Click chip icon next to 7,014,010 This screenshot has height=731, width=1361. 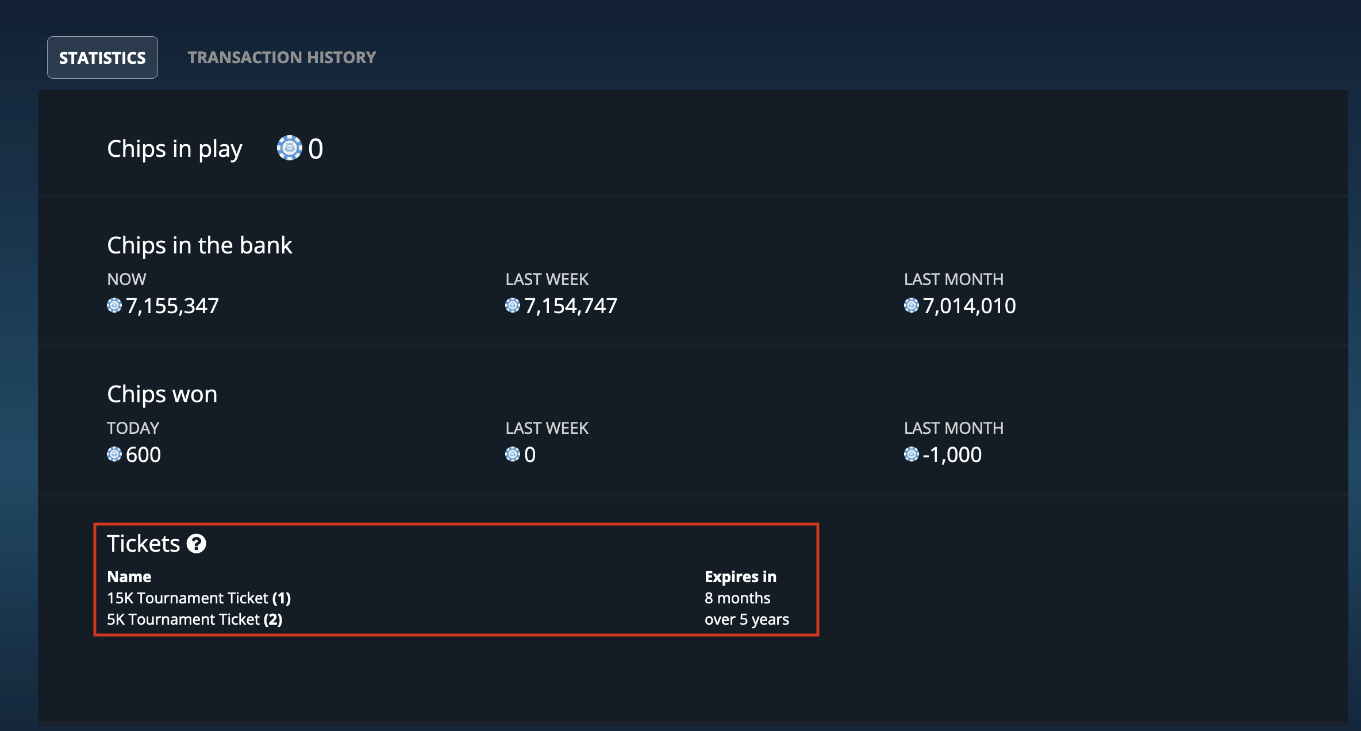(x=912, y=306)
